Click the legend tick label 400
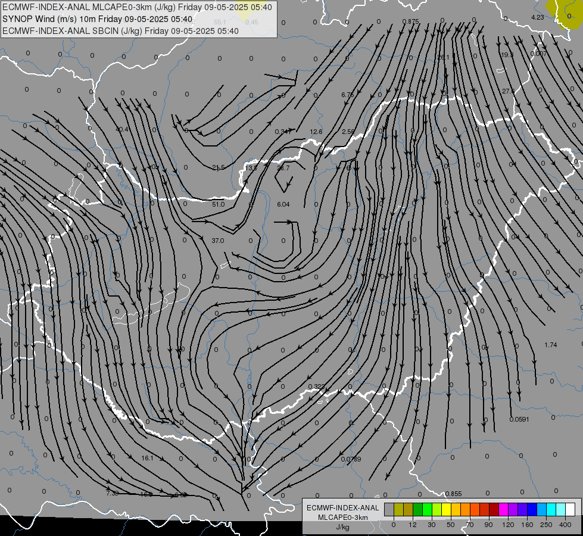The image size is (583, 536). click(565, 525)
